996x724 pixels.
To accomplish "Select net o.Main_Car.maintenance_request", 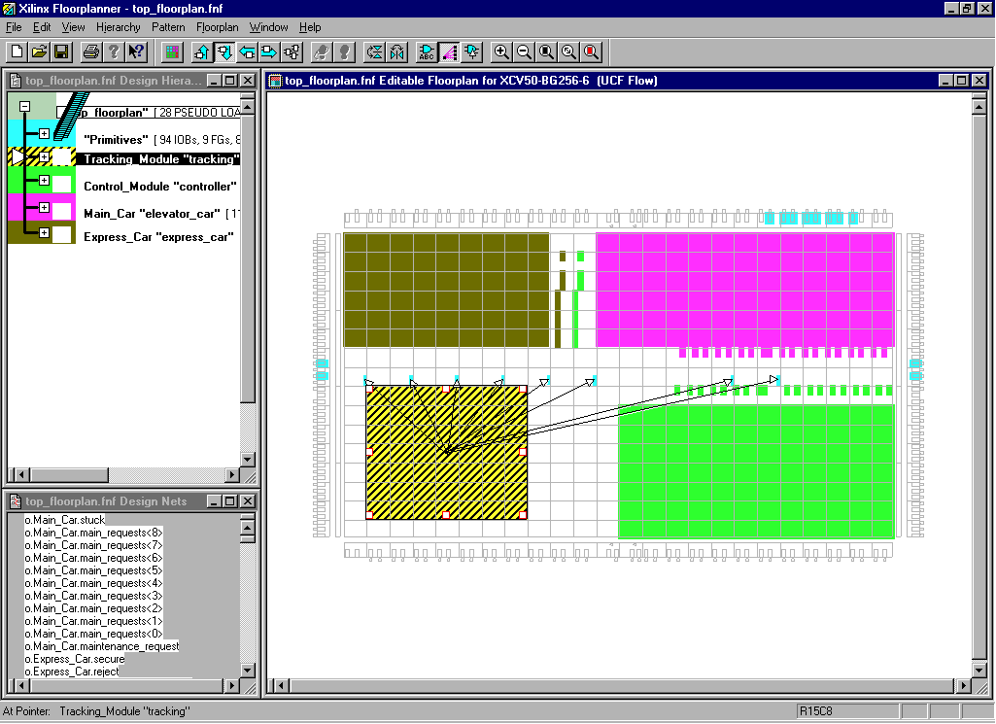I will point(102,646).
